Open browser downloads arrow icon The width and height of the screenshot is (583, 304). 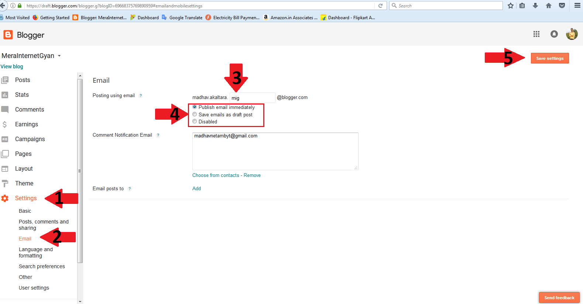pyautogui.click(x=535, y=6)
